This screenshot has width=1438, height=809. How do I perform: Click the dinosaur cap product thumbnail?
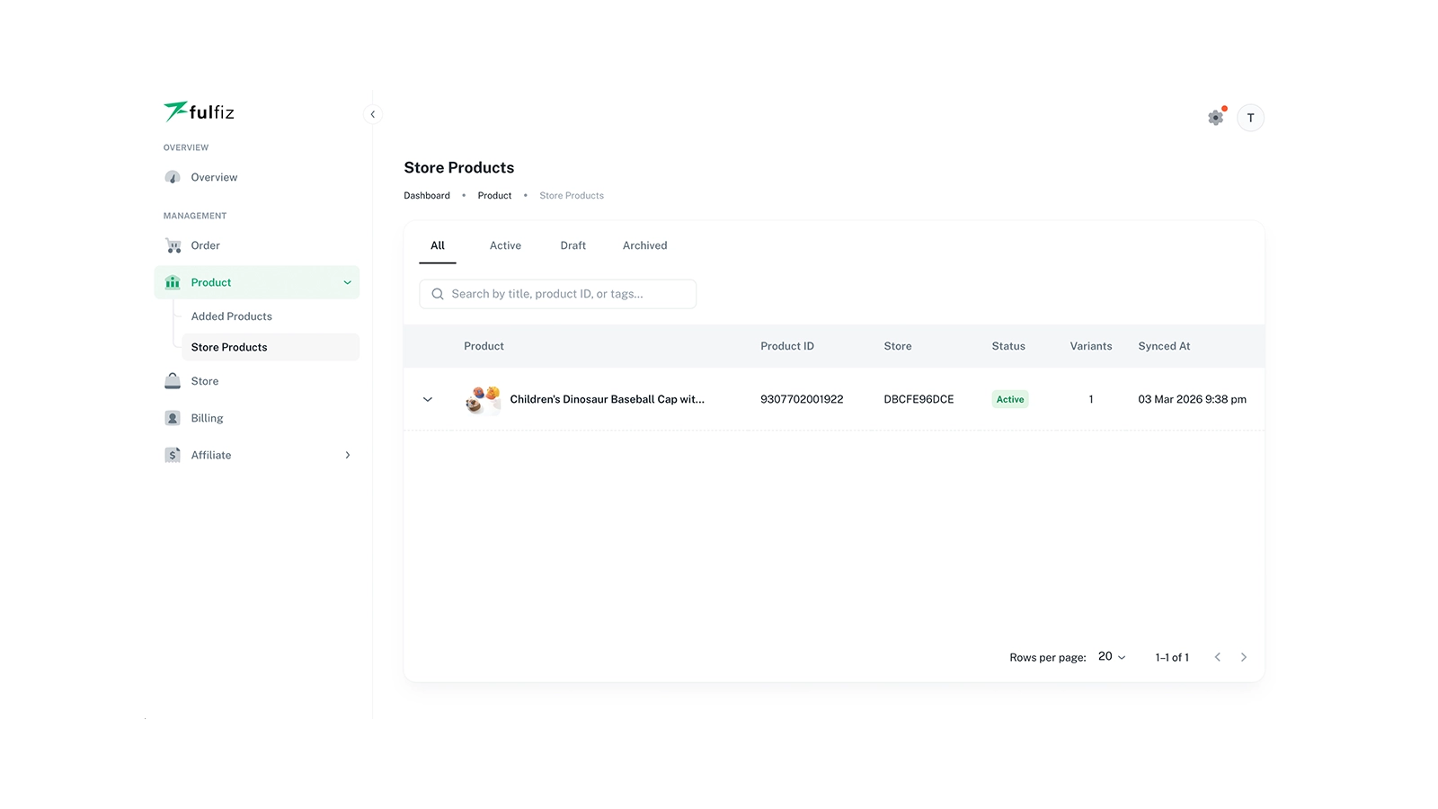point(483,399)
